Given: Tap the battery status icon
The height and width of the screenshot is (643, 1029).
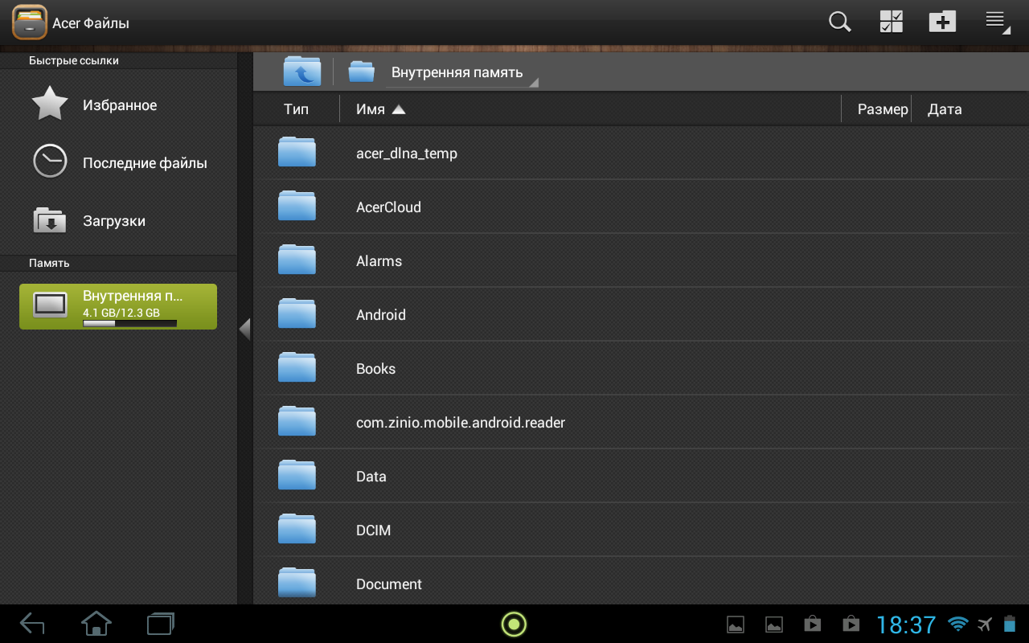Looking at the screenshot, I should (x=1010, y=624).
